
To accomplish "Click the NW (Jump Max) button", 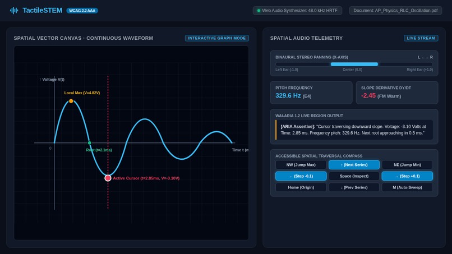I will (x=301, y=165).
